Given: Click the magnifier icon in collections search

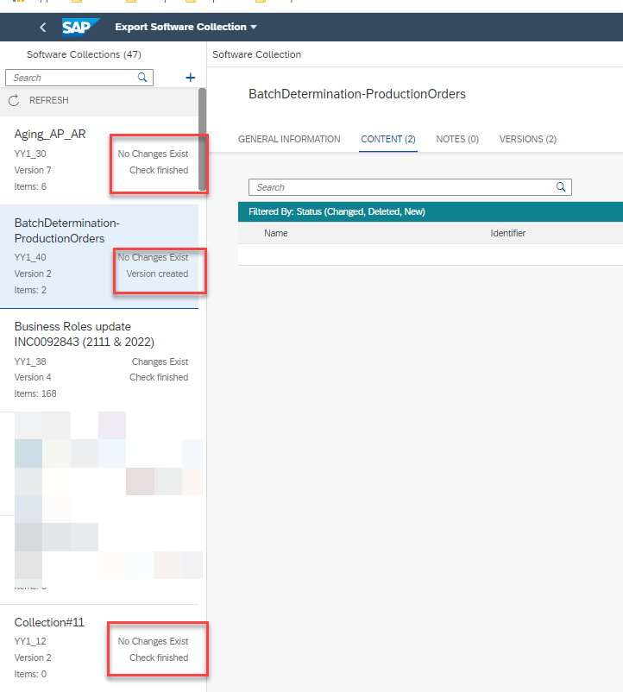Looking at the screenshot, I should pyautogui.click(x=142, y=78).
